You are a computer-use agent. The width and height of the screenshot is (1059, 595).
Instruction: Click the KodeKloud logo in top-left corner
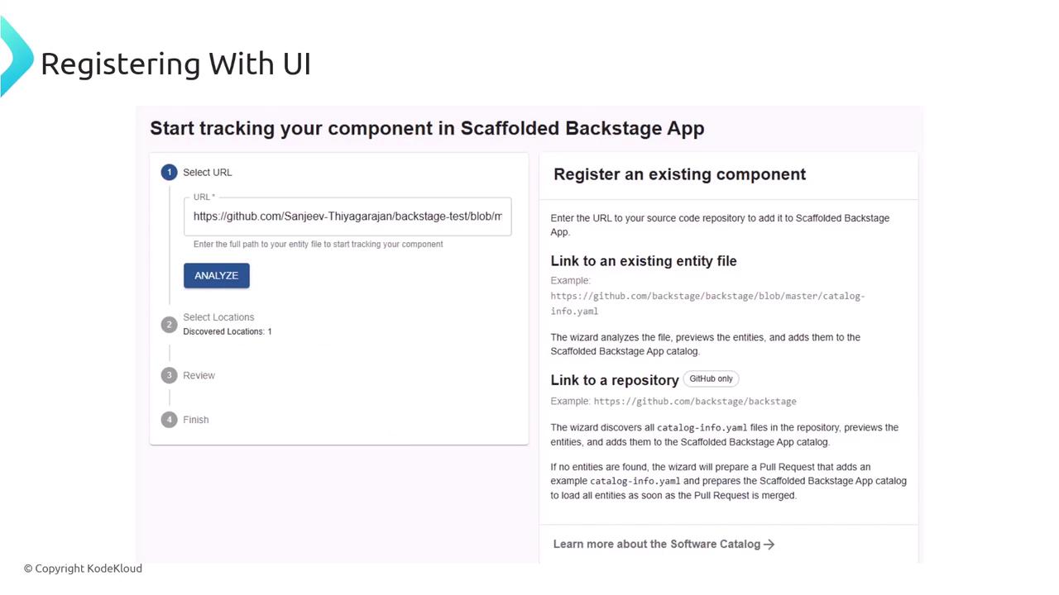15,58
